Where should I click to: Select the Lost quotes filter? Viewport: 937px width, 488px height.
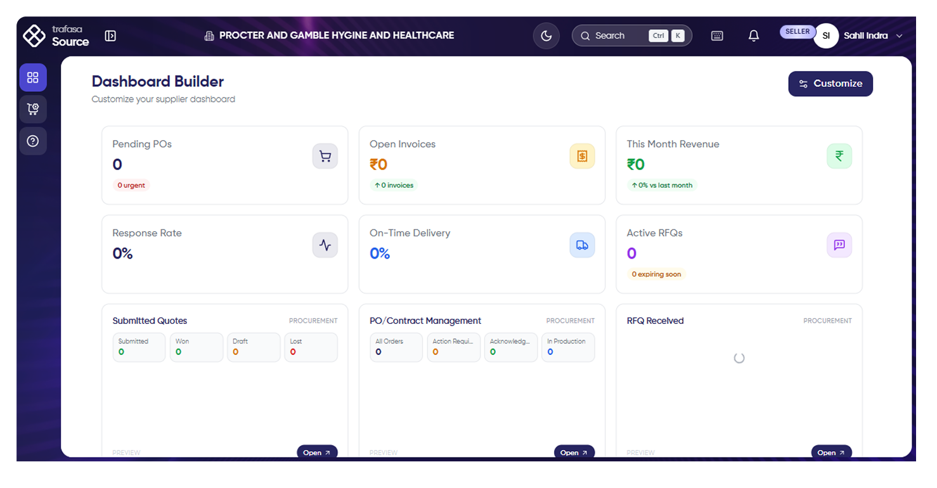click(311, 347)
